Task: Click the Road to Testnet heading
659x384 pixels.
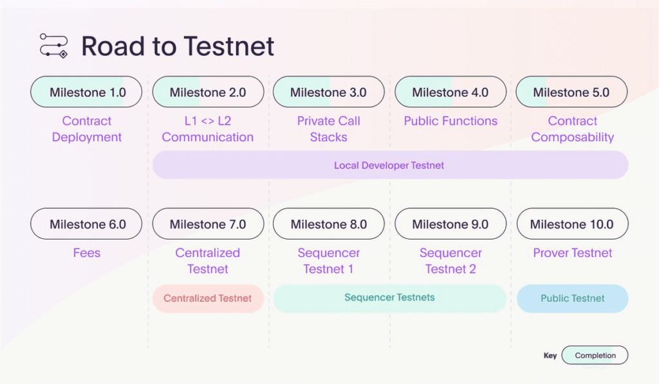Action: tap(178, 46)
